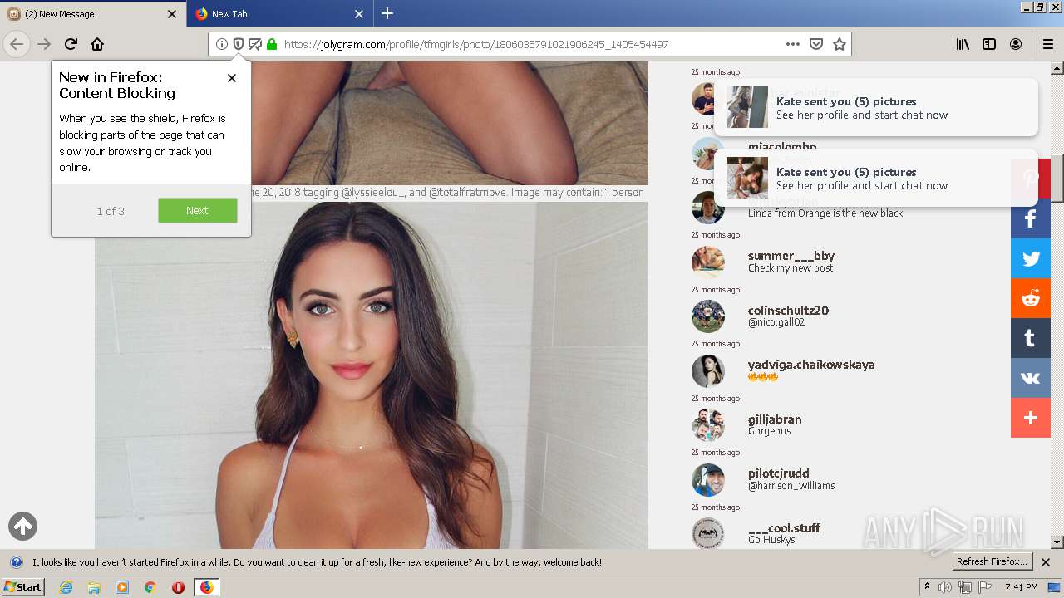Screen dimensions: 1064x598
Task: Reload the current page
Action: tap(71, 44)
